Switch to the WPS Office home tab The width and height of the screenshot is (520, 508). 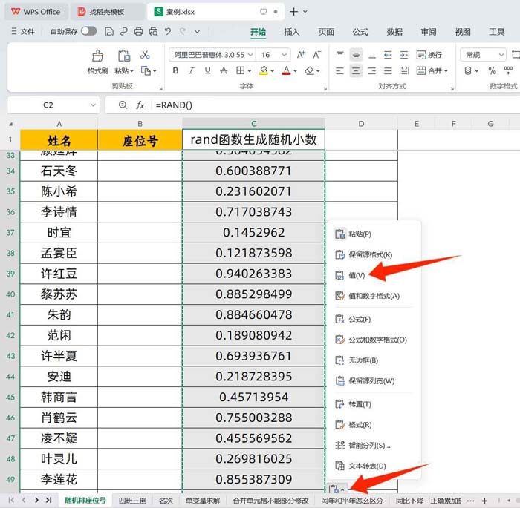click(x=36, y=12)
